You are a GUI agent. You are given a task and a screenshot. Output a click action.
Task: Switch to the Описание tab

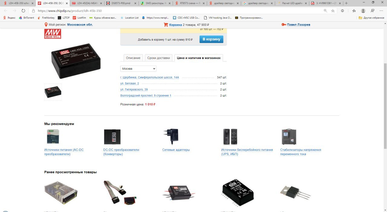(x=133, y=58)
